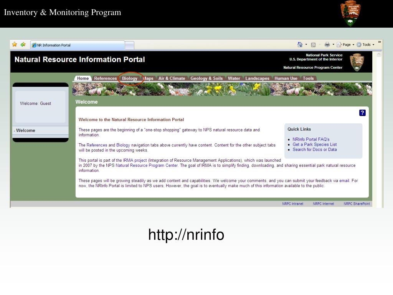Click the page icon beside the Page menu
Viewport: 393px width, 295px height.
click(339, 45)
